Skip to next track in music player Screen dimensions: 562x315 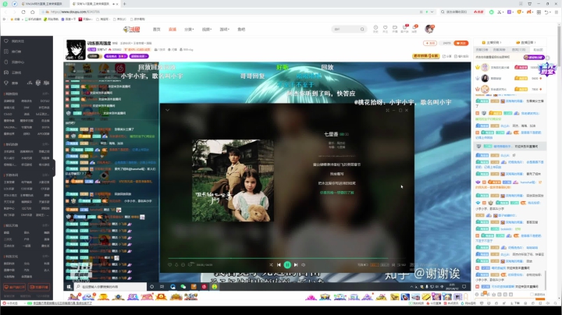(x=296, y=265)
